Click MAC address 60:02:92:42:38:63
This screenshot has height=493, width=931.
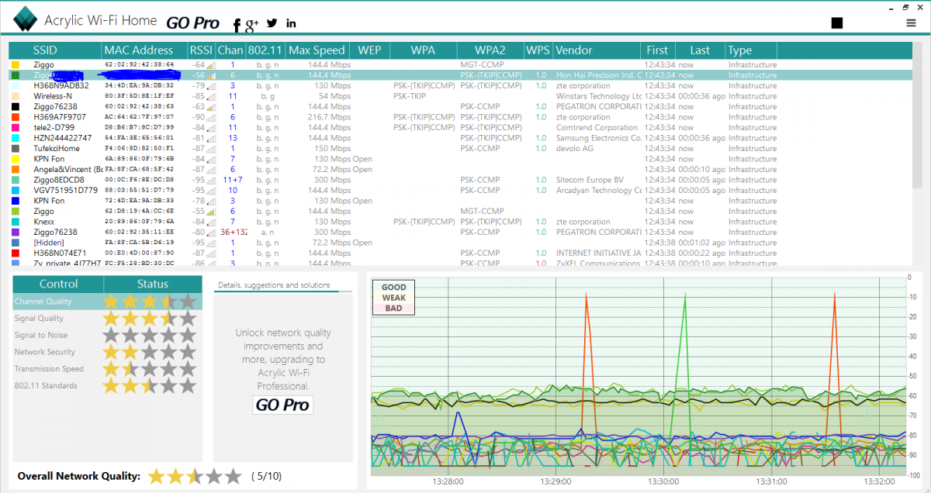point(140,107)
